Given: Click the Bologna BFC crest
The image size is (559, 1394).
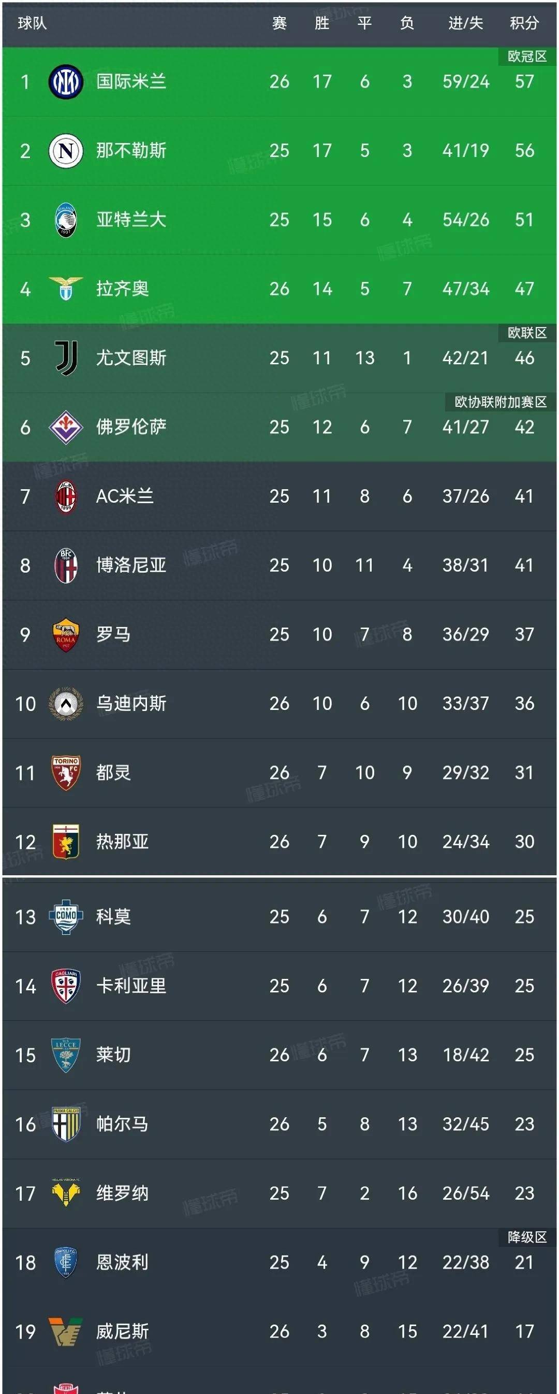Looking at the screenshot, I should (x=66, y=565).
